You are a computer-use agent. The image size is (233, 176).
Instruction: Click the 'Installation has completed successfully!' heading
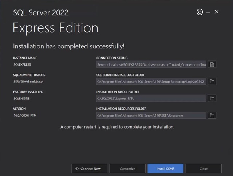(69, 46)
